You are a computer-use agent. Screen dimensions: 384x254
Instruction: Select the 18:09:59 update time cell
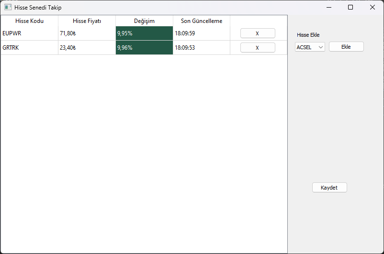coord(202,33)
